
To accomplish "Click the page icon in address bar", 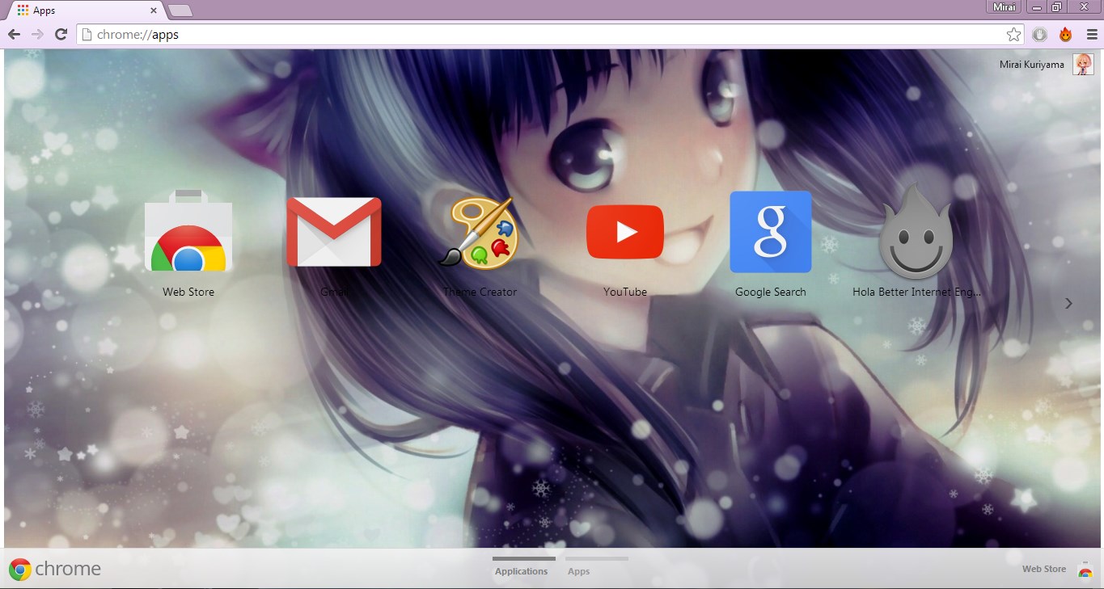I will 87,35.
